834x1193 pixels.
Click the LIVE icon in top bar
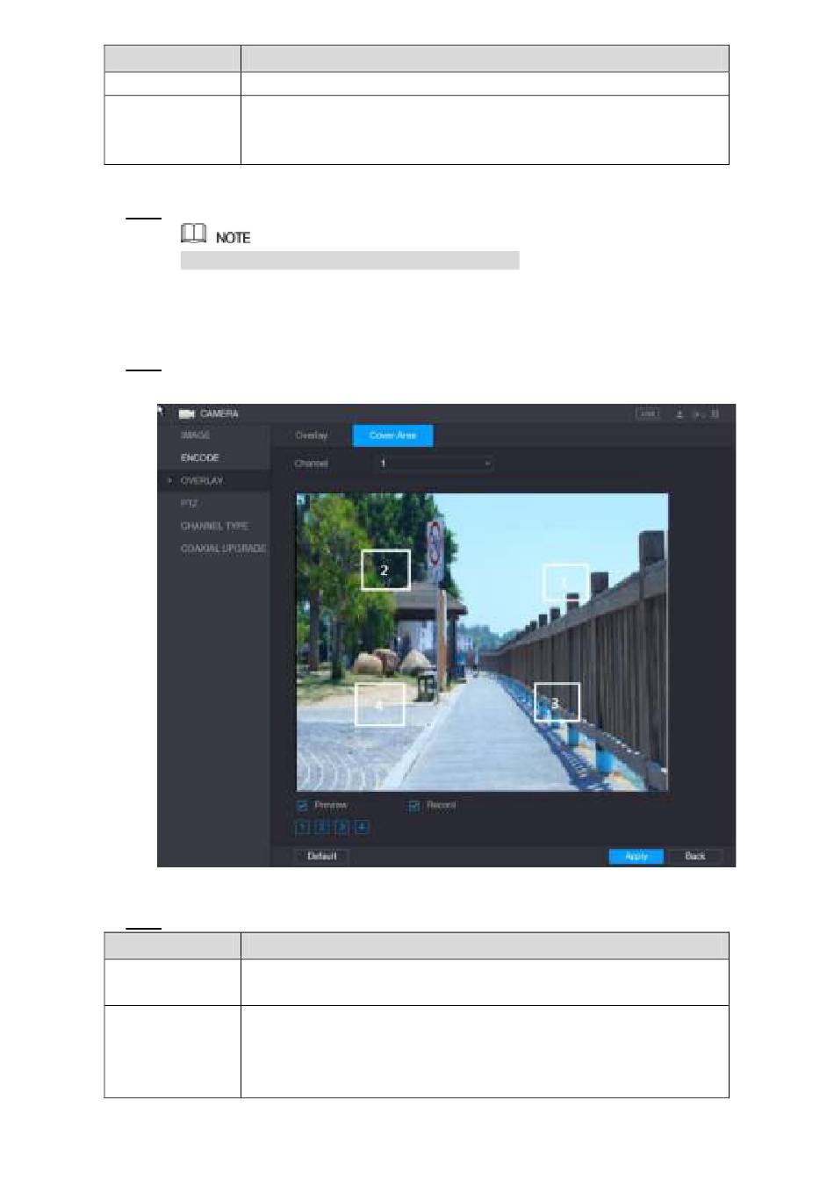[x=648, y=413]
